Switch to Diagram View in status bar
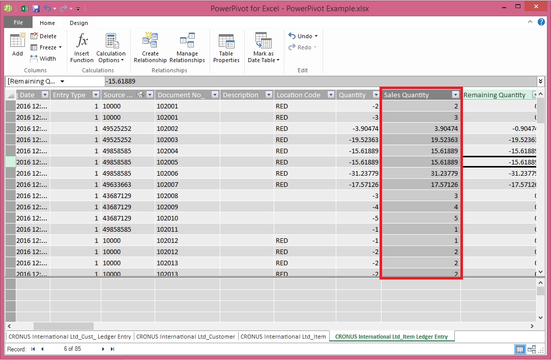This screenshot has width=551, height=360. click(532, 349)
